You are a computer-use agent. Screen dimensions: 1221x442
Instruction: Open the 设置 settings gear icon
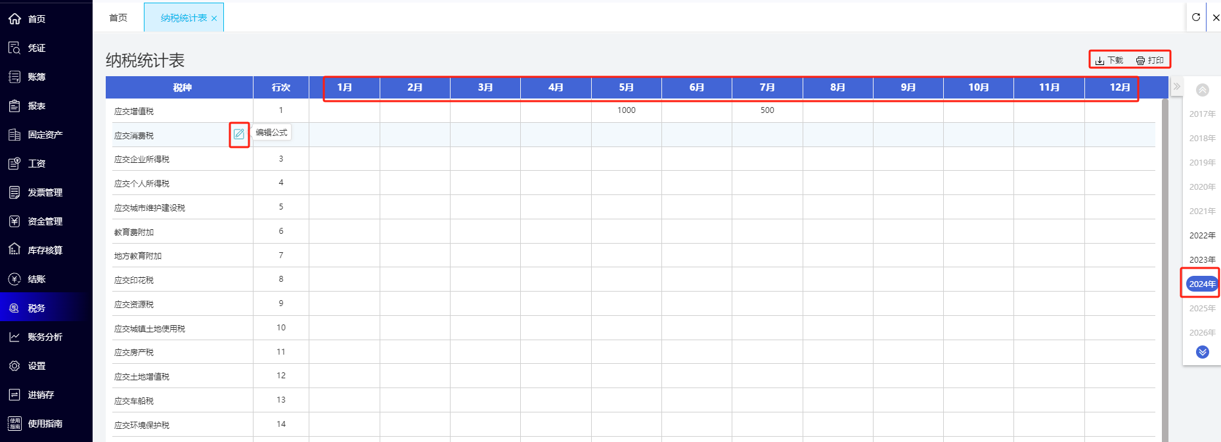14,366
